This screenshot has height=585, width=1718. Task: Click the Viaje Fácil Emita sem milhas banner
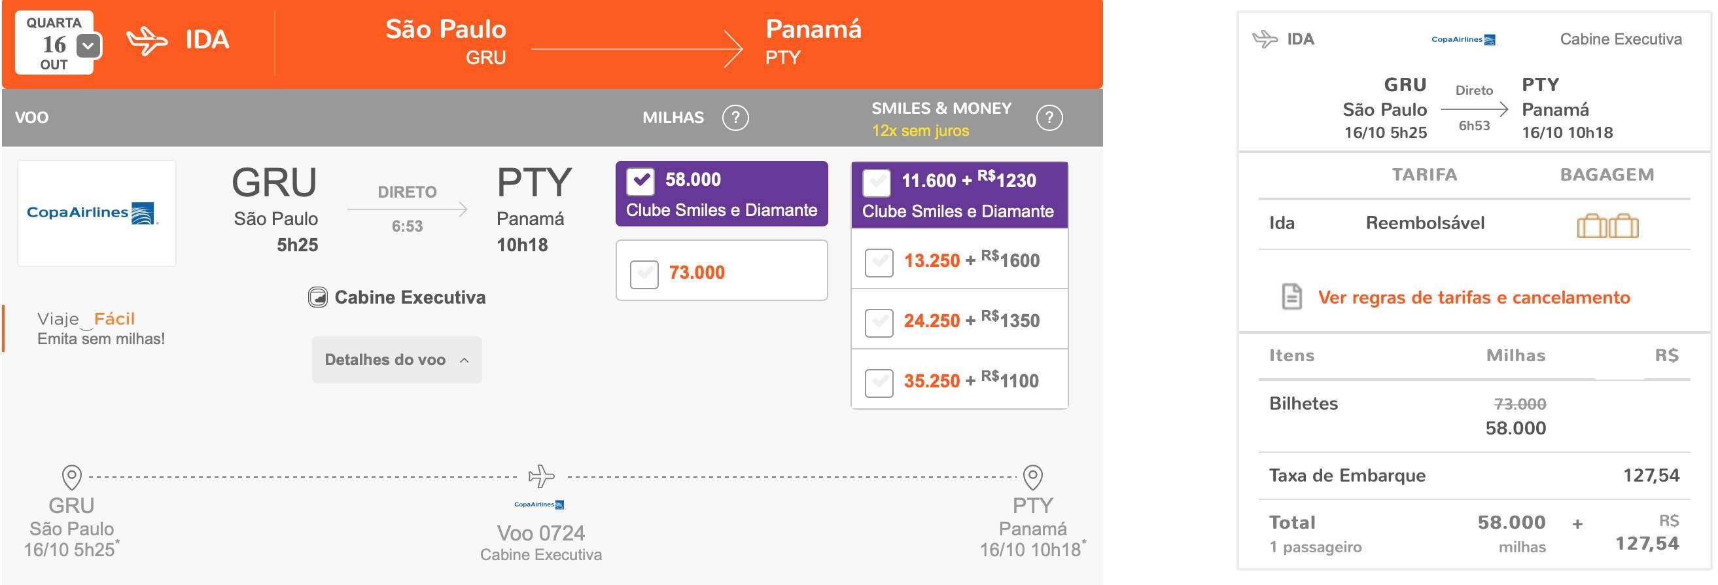[x=101, y=328]
